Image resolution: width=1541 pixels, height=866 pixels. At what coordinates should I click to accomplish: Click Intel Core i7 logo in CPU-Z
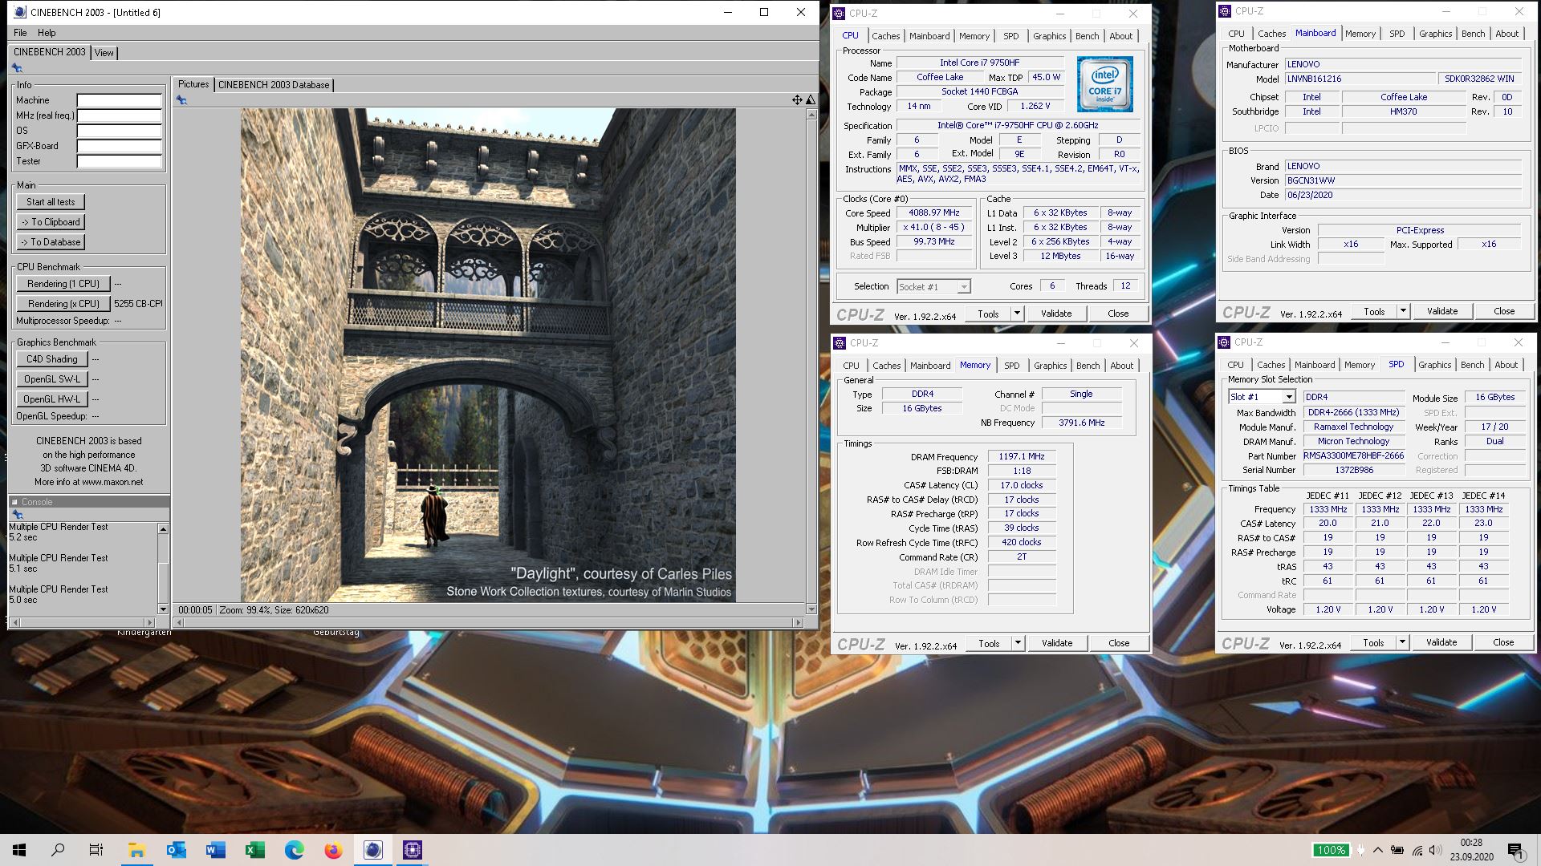pyautogui.click(x=1104, y=84)
